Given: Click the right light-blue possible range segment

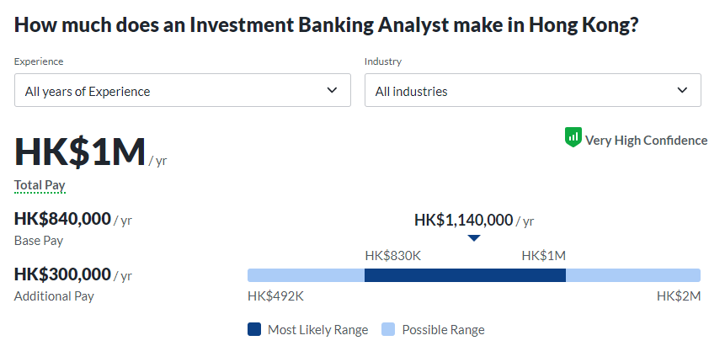Looking at the screenshot, I should (632, 275).
